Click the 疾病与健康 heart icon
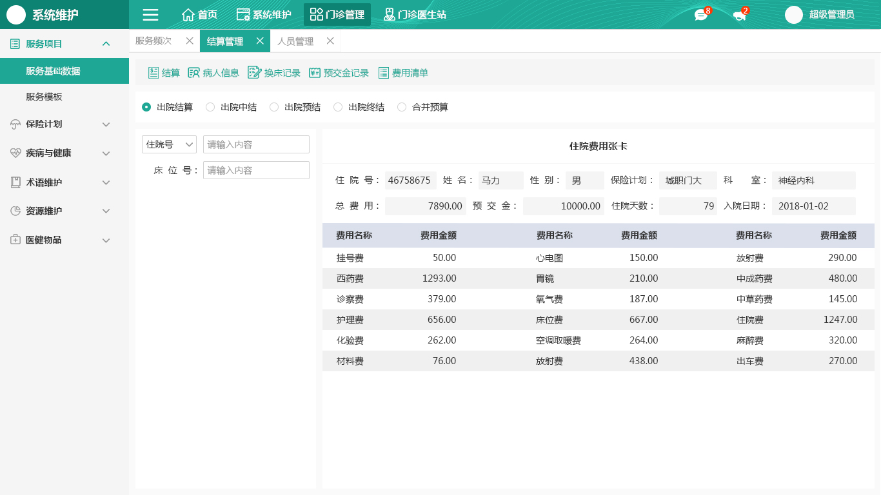This screenshot has height=495, width=881. pos(15,153)
